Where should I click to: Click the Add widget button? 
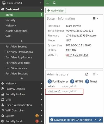tap(56, 10)
